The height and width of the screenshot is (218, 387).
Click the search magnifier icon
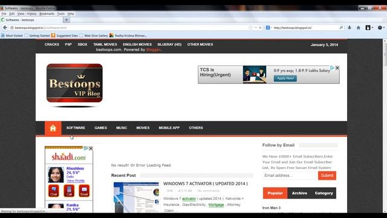coord(341,28)
